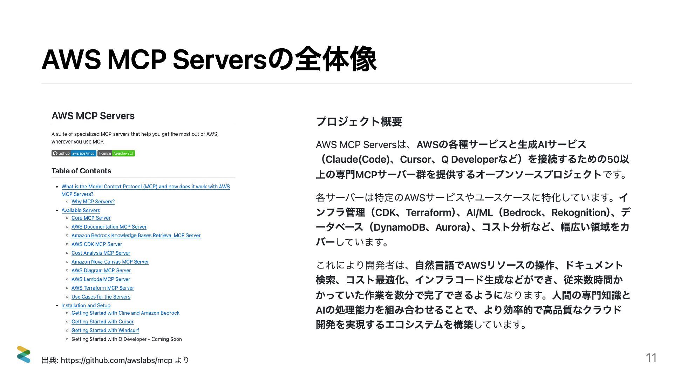
Task: Click the source URL https://github.com/awslabs/mcp
Action: (116, 360)
